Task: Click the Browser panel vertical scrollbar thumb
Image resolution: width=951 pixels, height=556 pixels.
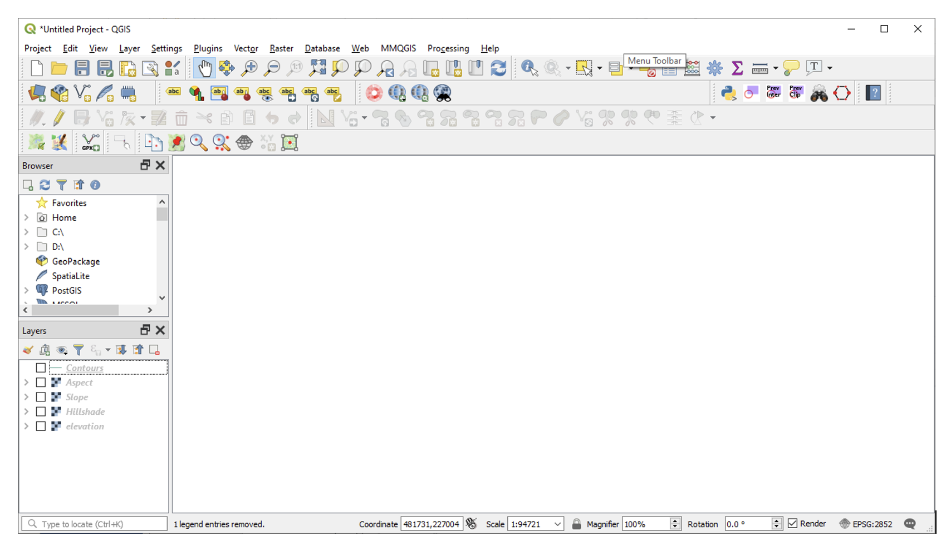Action: pyautogui.click(x=162, y=214)
